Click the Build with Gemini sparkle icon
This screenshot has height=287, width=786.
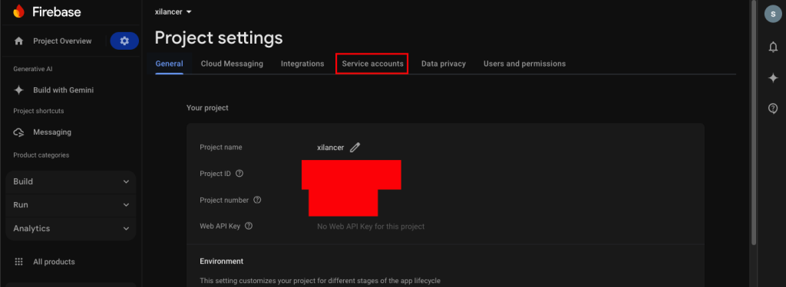pyautogui.click(x=19, y=90)
